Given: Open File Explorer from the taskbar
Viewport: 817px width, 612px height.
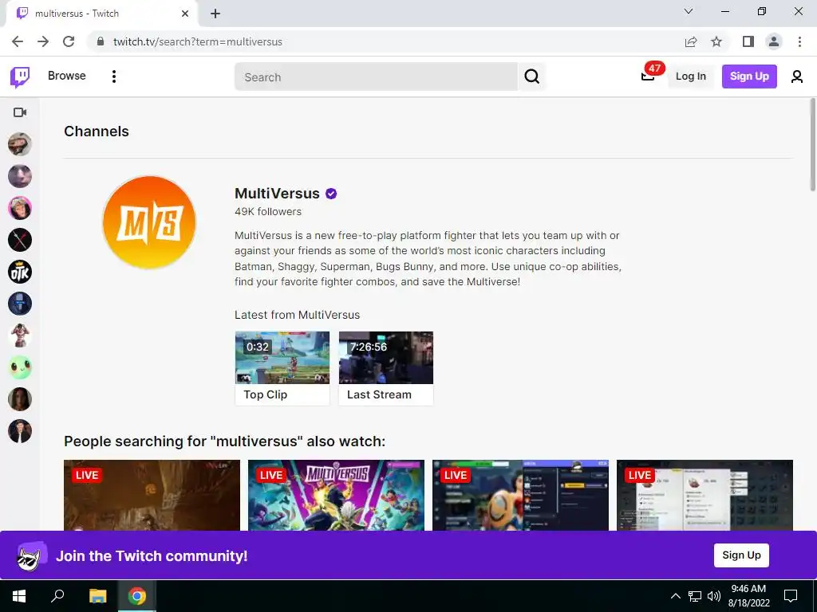Looking at the screenshot, I should [97, 596].
